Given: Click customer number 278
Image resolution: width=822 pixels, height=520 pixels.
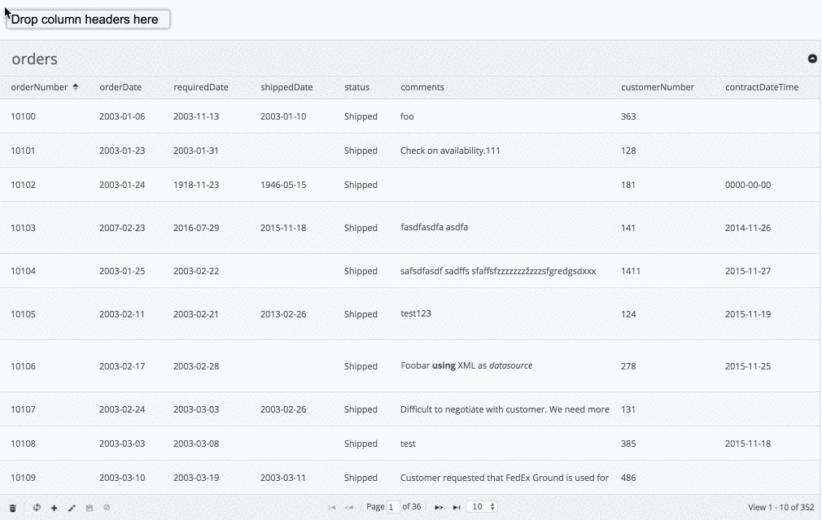Looking at the screenshot, I should click(628, 366).
